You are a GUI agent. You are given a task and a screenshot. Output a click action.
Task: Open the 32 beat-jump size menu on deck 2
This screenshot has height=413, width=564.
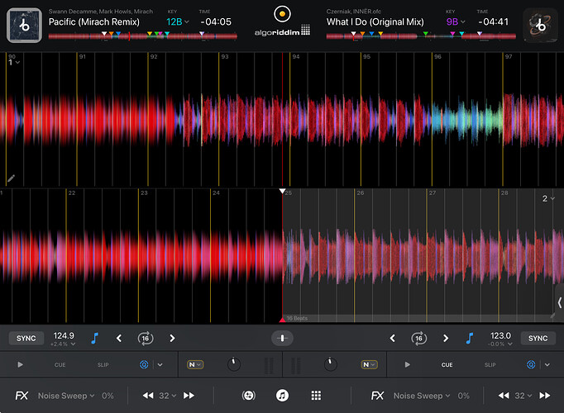tap(523, 396)
